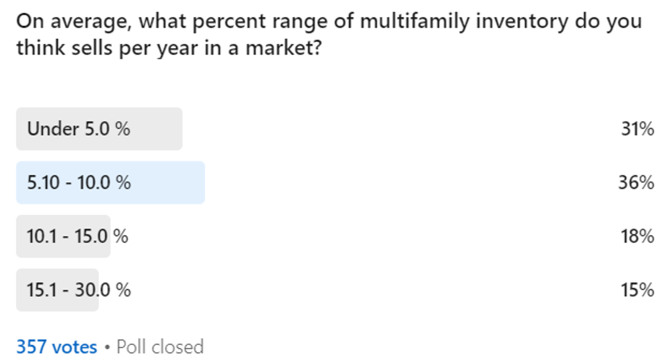Viewport: 671px width, 362px height.
Task: Click the 15% result figure
Action: pos(637,290)
